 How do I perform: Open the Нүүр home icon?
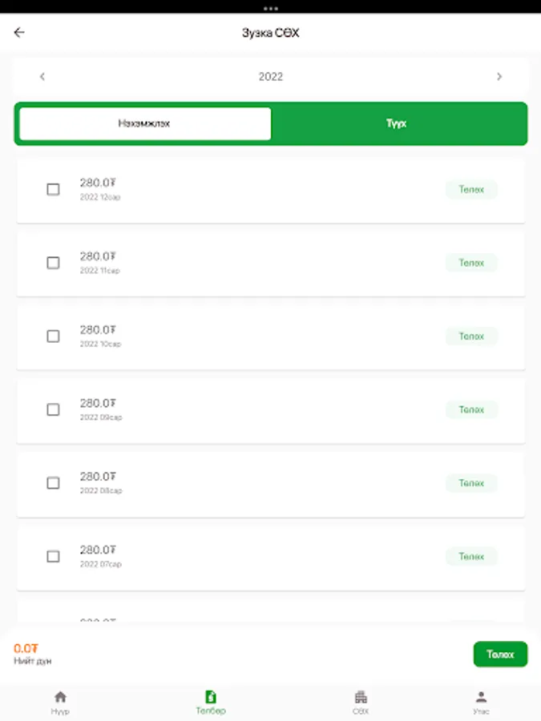(60, 697)
